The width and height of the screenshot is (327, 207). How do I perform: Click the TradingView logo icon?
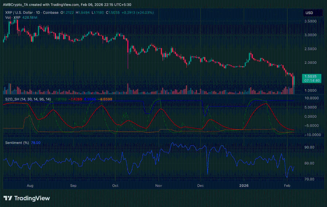click(x=8, y=198)
